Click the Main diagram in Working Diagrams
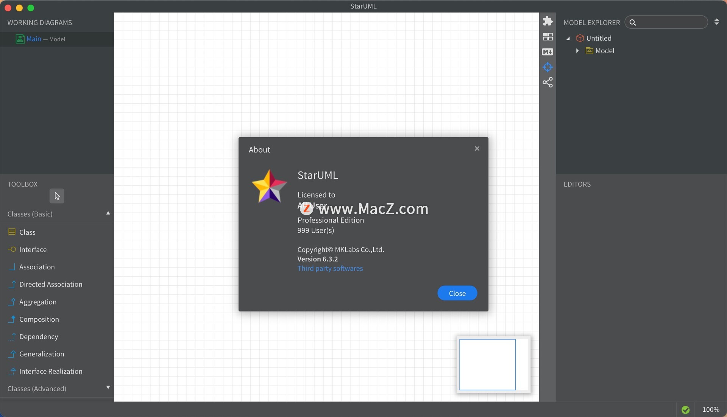Screen dimensions: 727x417 (x=57, y=39)
